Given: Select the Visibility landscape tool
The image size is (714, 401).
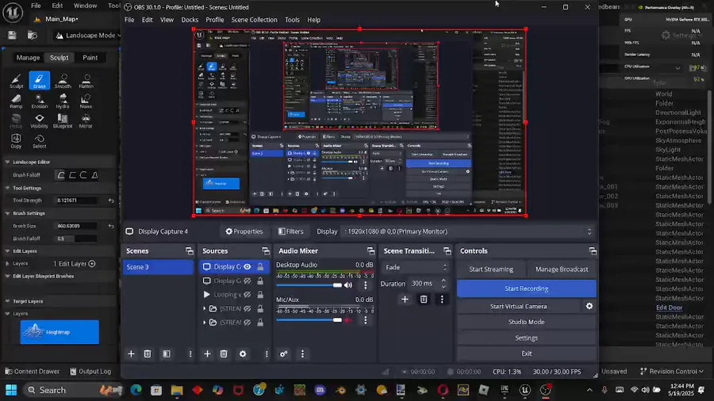Looking at the screenshot, I should click(39, 121).
